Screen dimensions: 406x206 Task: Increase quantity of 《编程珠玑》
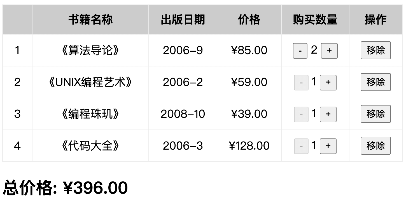coord(328,114)
